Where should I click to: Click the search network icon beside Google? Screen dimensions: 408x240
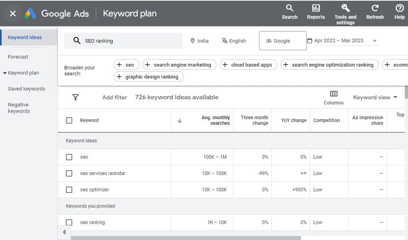pyautogui.click(x=269, y=41)
